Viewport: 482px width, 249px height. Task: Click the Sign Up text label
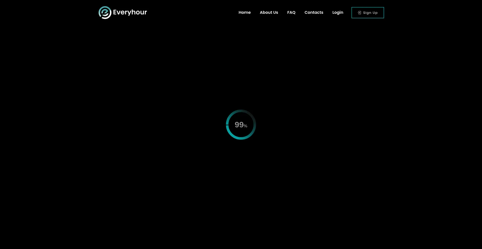[370, 13]
